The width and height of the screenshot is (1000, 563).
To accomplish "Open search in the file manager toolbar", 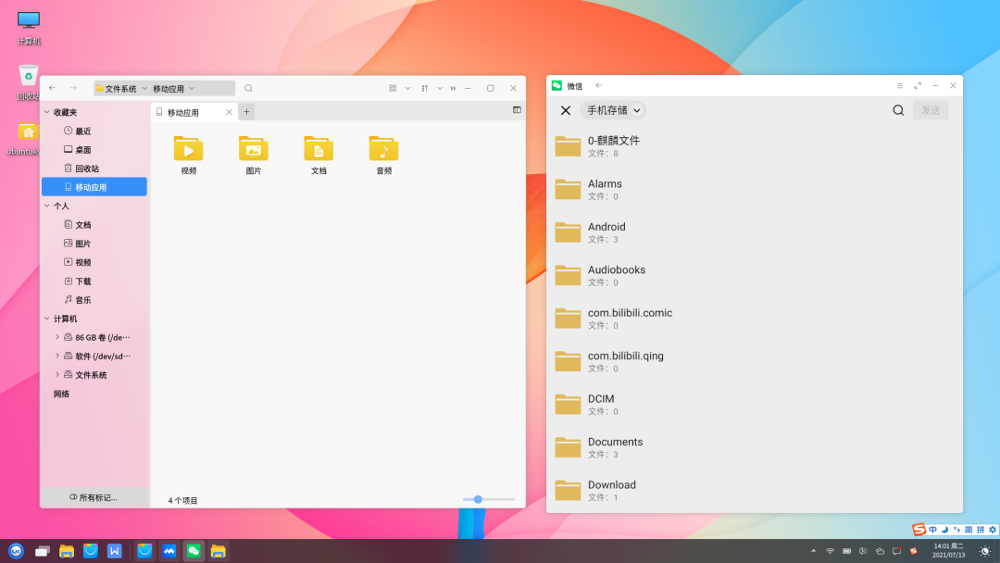I will click(x=248, y=88).
